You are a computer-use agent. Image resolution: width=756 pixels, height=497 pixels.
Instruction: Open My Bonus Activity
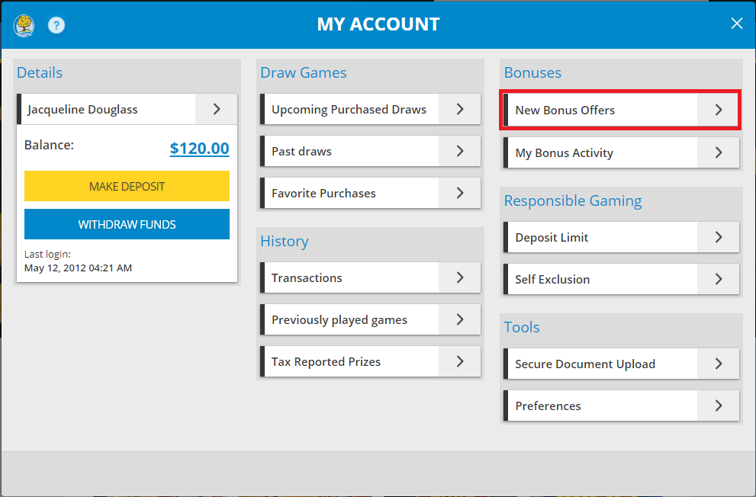[x=621, y=152]
